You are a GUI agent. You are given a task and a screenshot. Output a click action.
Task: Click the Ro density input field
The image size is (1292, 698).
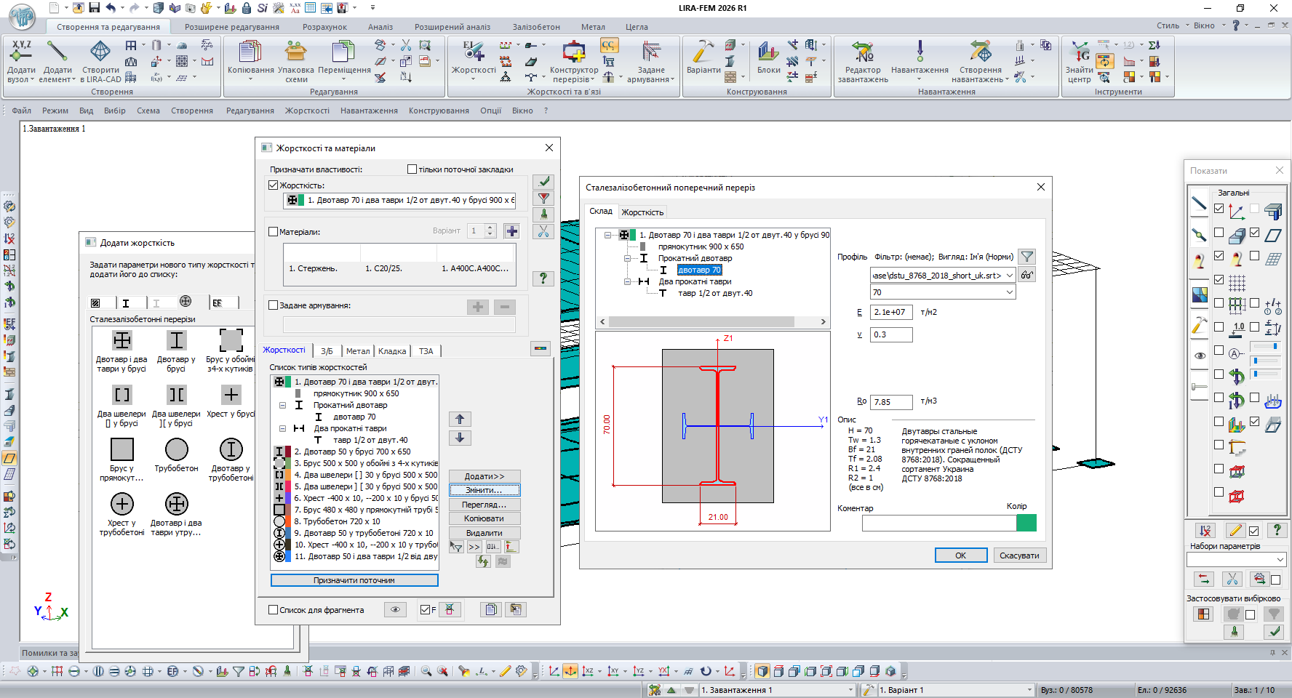click(x=891, y=402)
